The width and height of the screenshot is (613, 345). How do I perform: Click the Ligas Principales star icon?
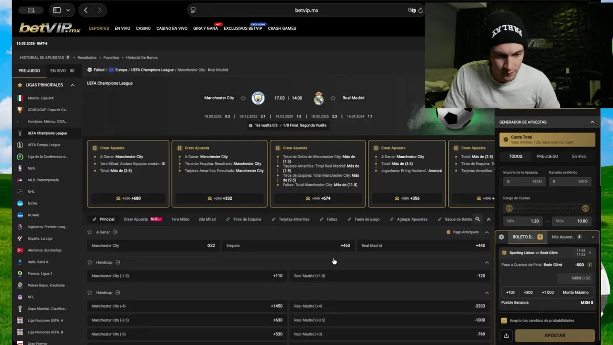point(20,85)
